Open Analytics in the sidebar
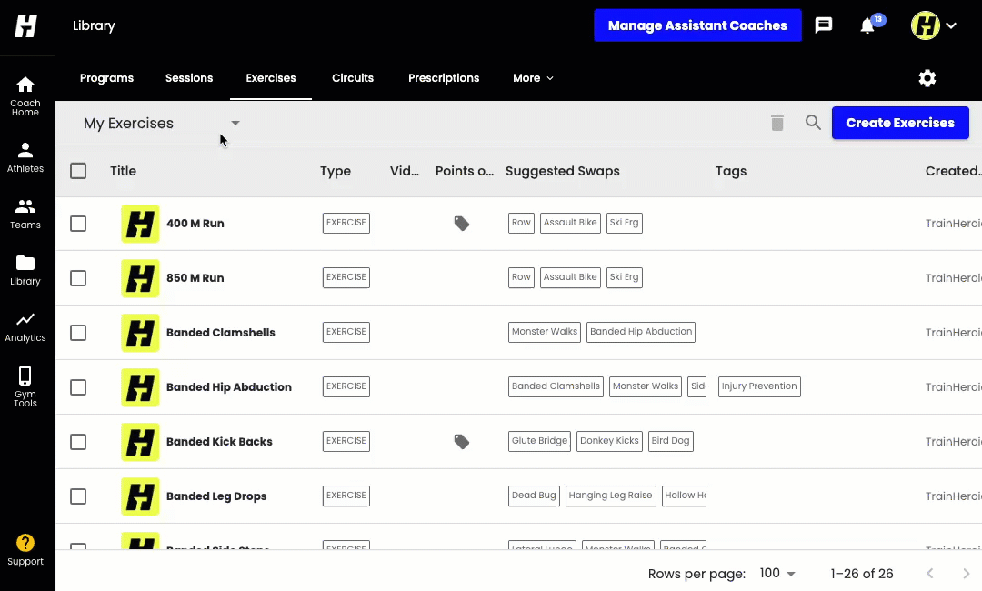982x591 pixels. click(x=25, y=326)
